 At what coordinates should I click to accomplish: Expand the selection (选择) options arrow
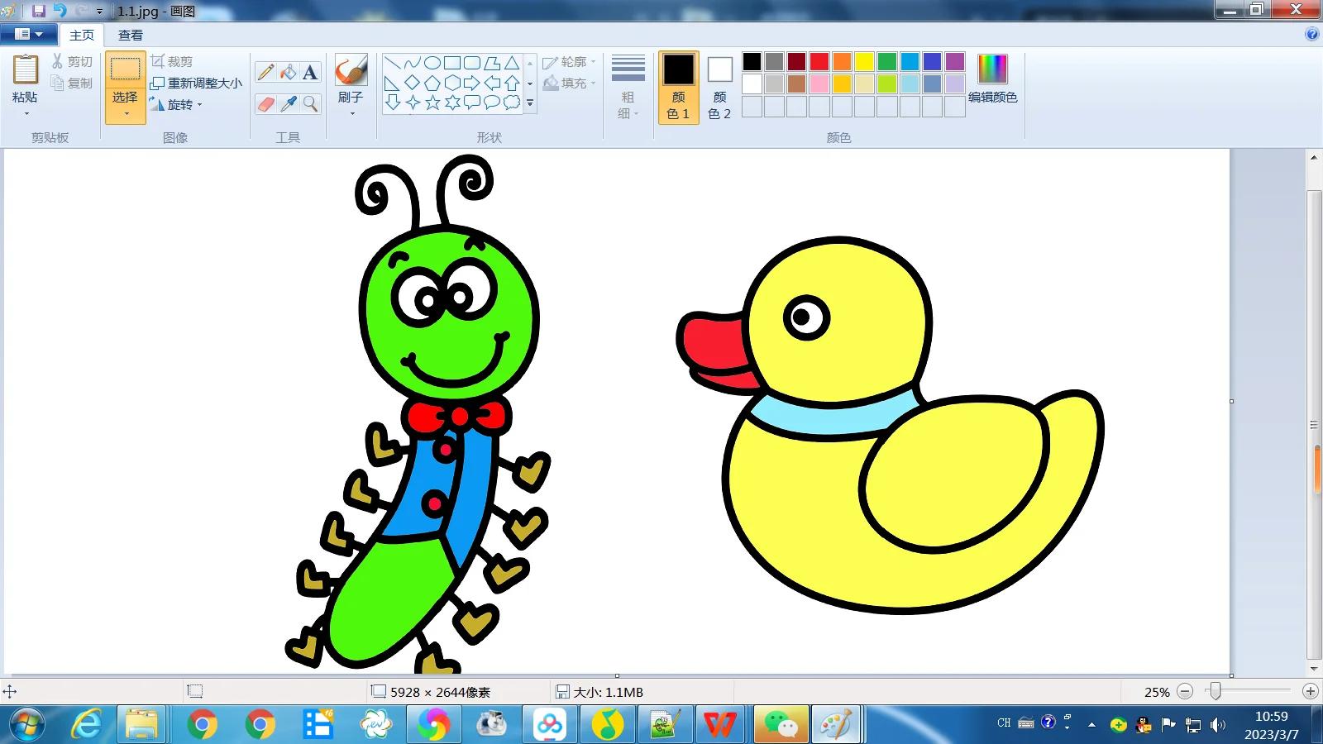(126, 112)
